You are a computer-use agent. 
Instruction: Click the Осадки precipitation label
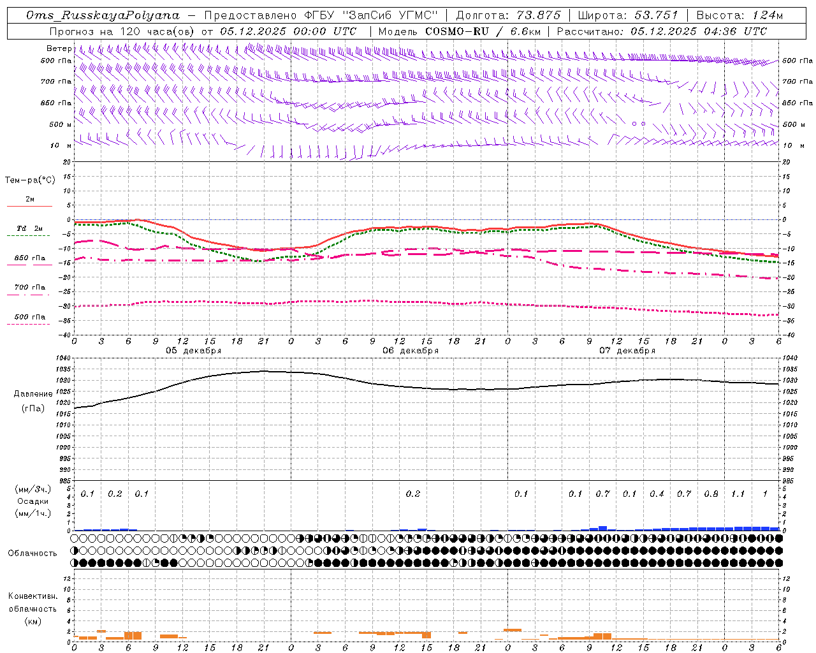[x=33, y=501]
